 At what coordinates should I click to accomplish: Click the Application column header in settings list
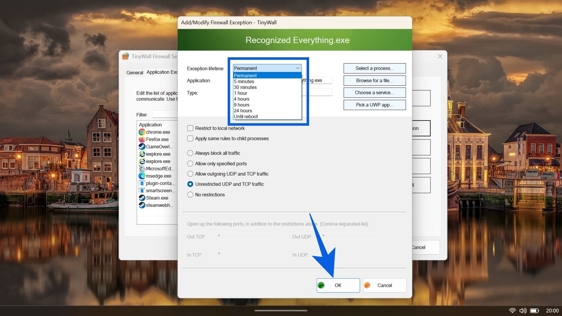click(157, 125)
